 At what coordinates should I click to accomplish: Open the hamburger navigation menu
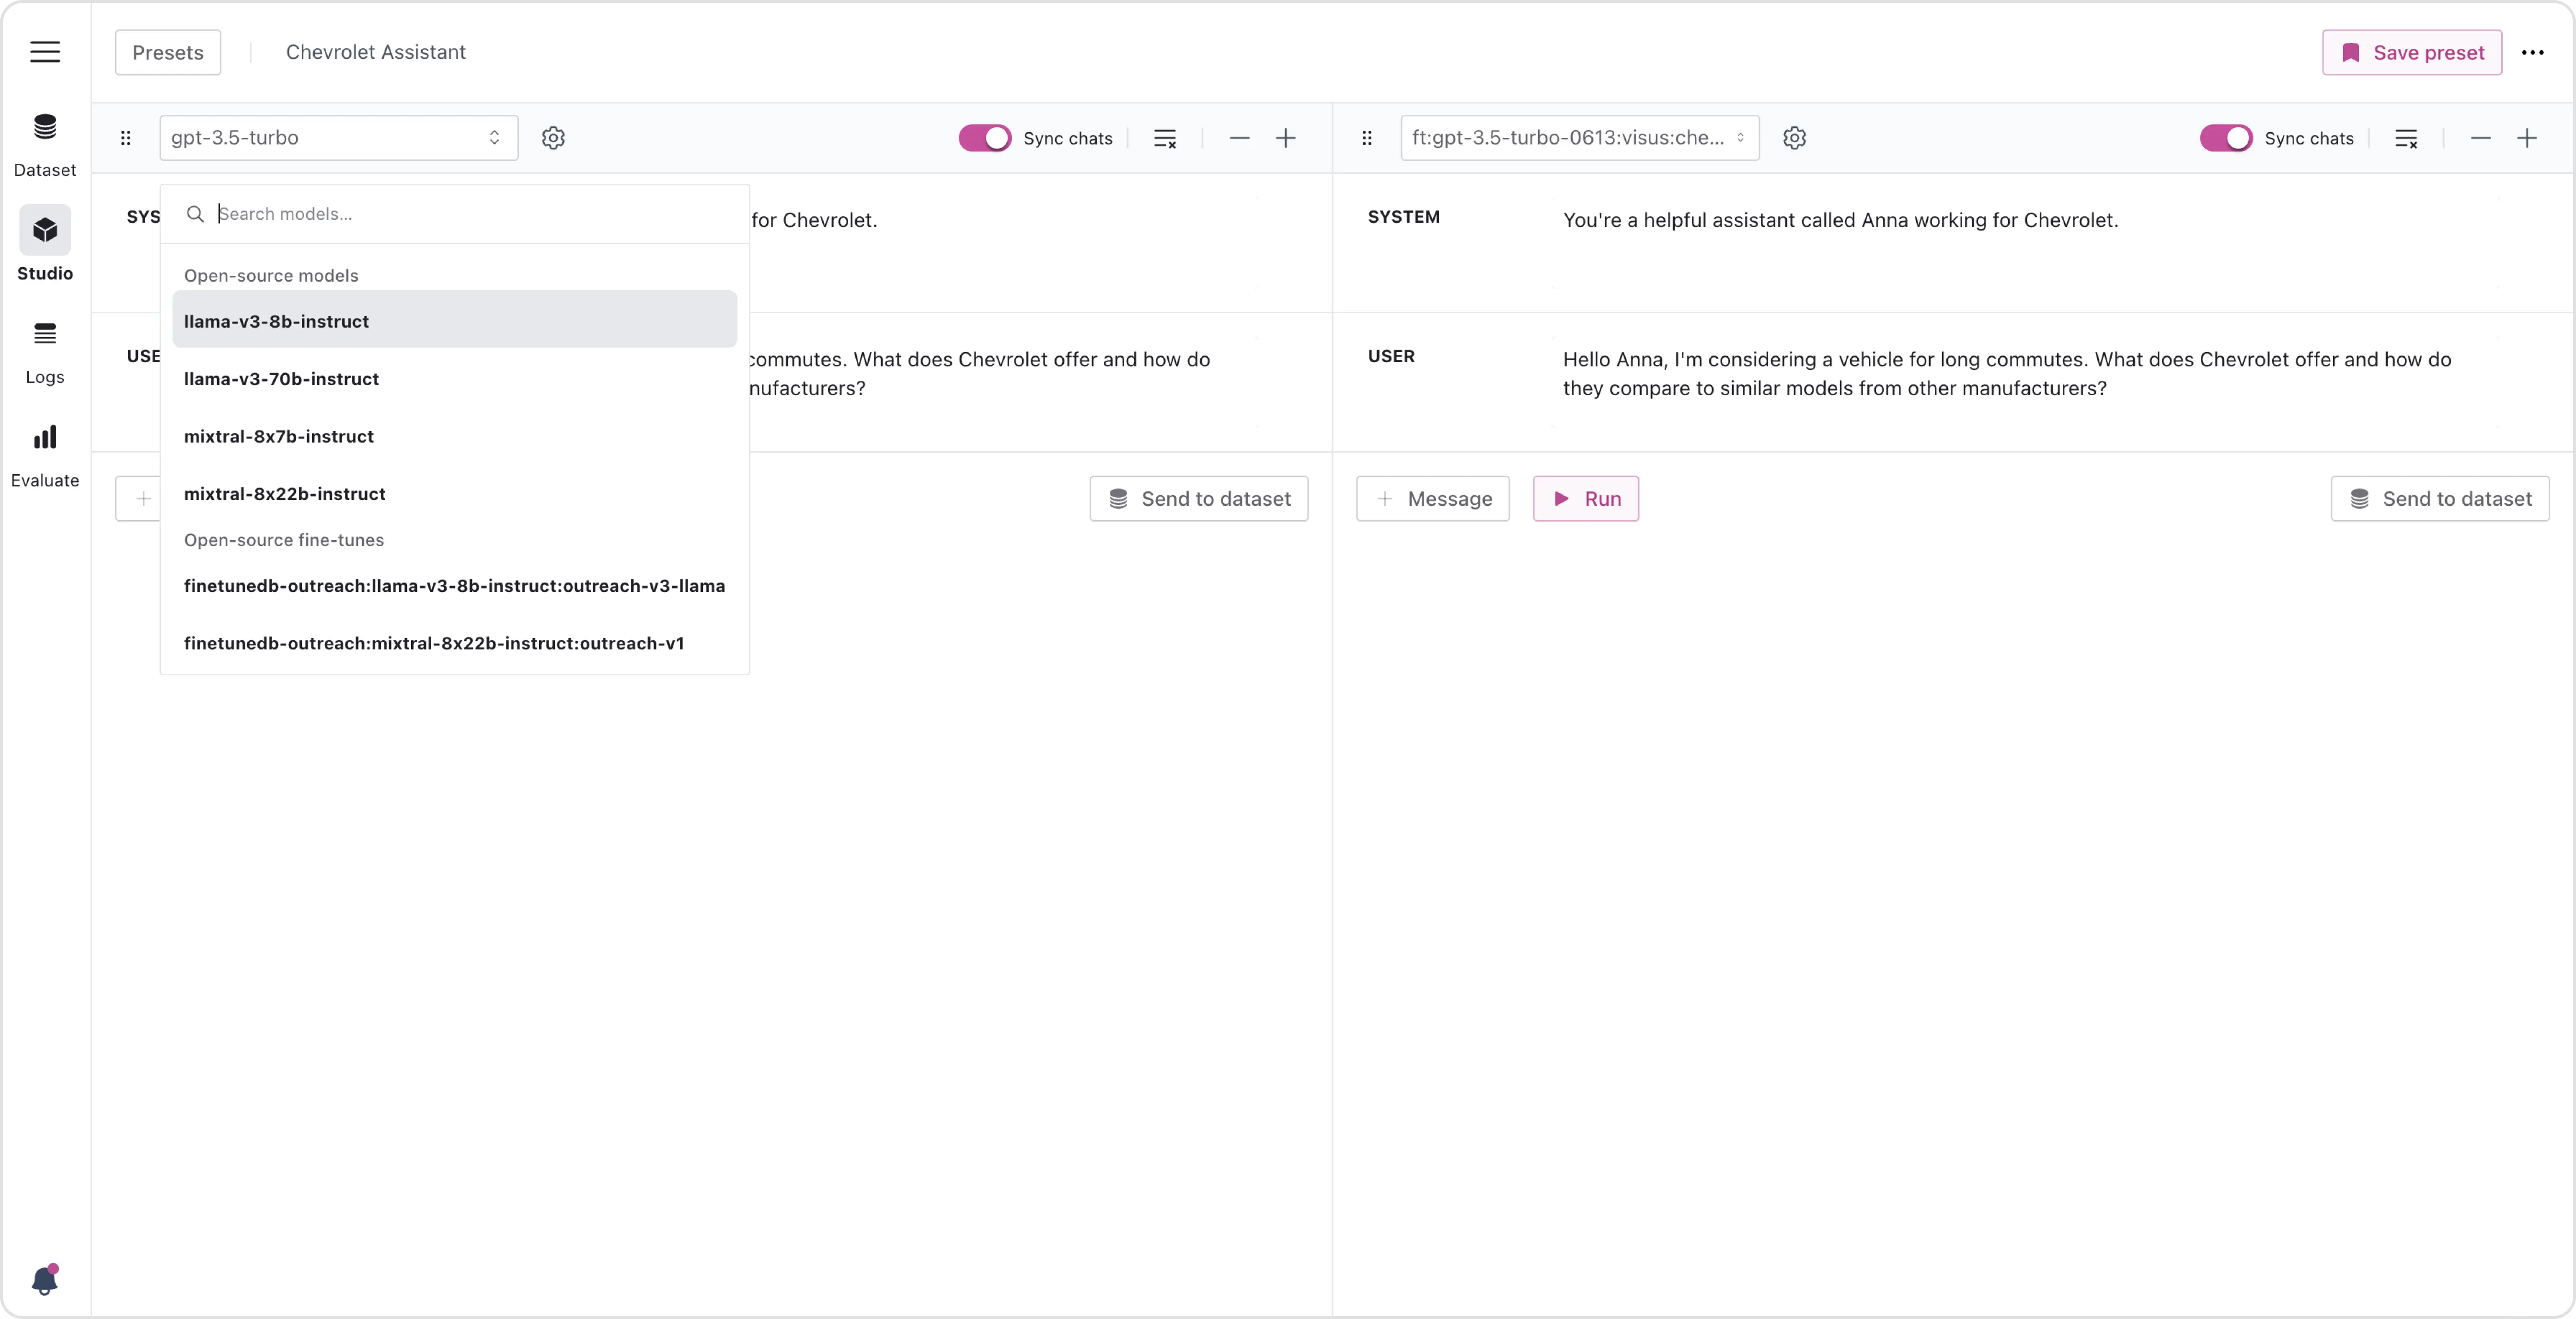[45, 52]
